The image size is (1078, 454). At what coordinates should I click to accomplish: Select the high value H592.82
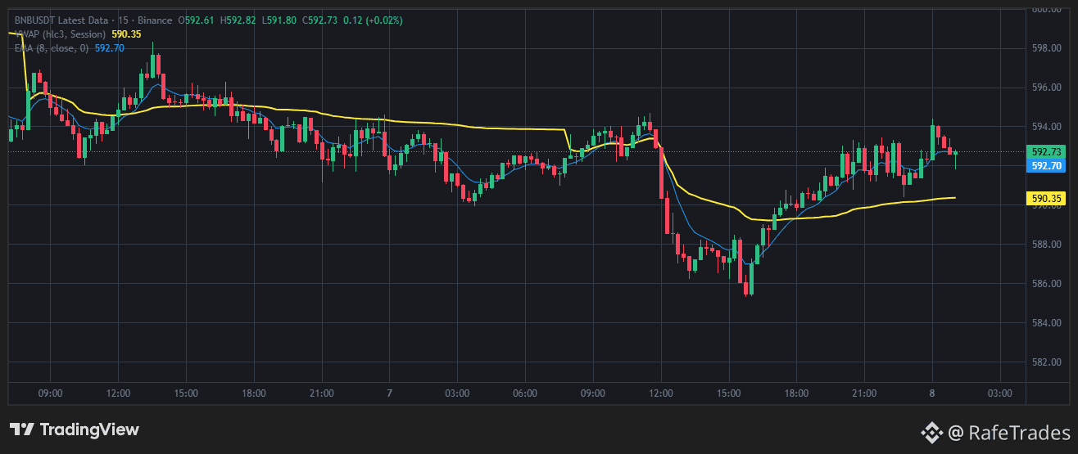coord(238,20)
